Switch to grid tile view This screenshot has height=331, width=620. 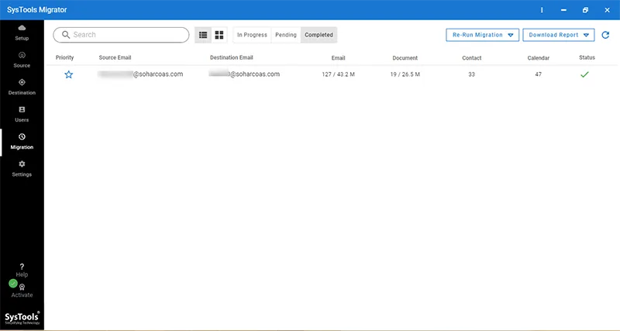pyautogui.click(x=219, y=35)
